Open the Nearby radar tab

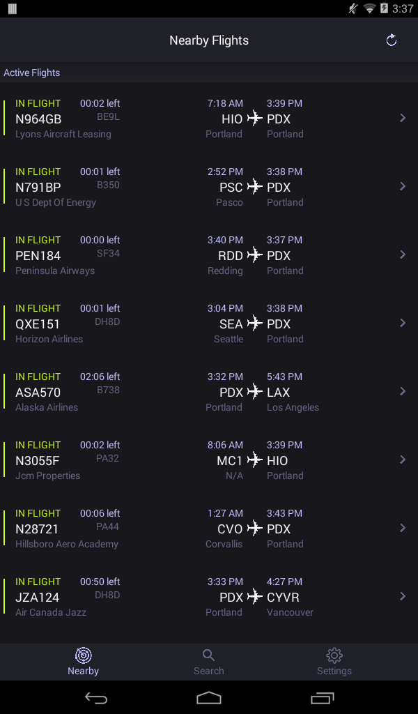coord(84,661)
